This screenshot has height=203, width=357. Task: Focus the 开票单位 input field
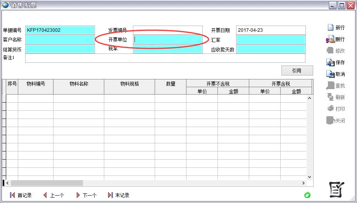pos(167,40)
